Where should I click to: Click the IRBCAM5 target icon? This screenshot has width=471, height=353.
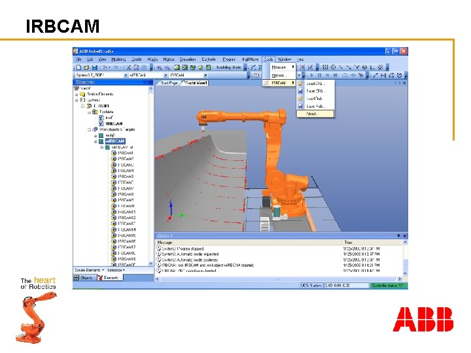tap(114, 176)
